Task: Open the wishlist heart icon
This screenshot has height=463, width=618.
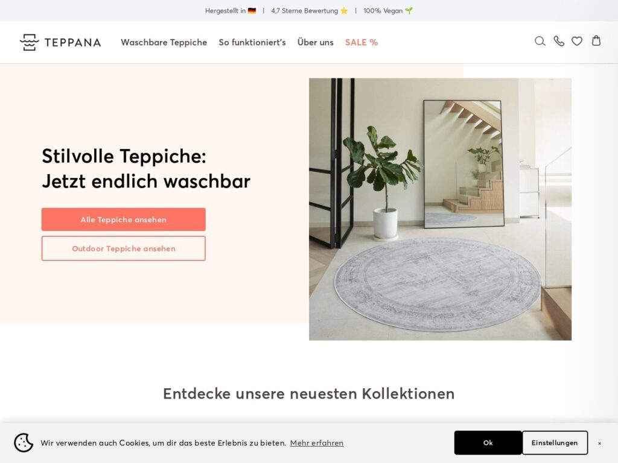Action: 577,41
